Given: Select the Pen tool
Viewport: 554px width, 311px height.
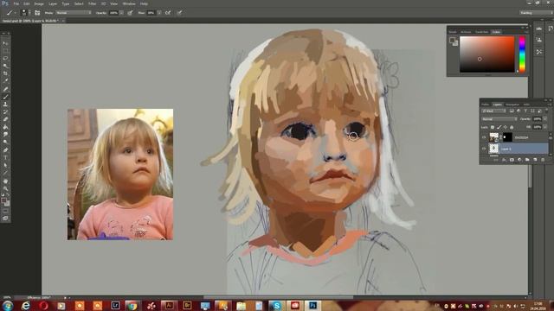Looking at the screenshot, I should click(x=5, y=149).
